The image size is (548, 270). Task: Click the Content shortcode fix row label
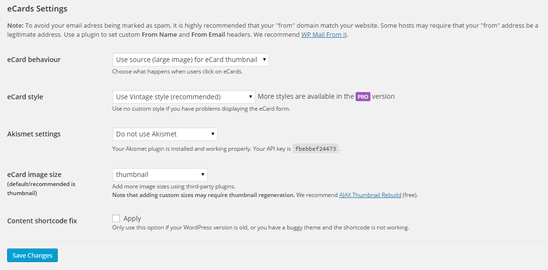click(x=42, y=221)
